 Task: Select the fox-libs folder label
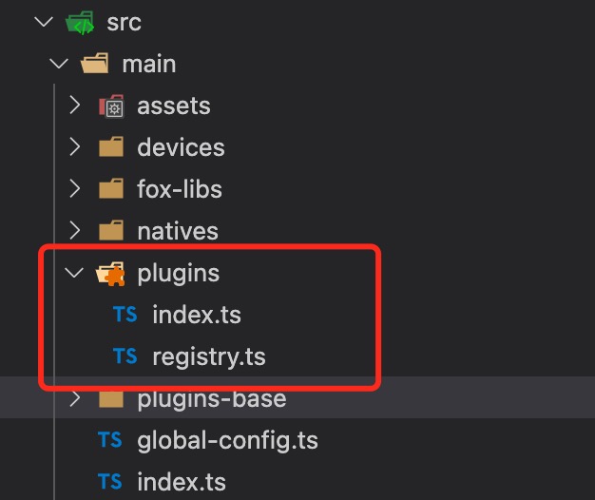(x=180, y=189)
